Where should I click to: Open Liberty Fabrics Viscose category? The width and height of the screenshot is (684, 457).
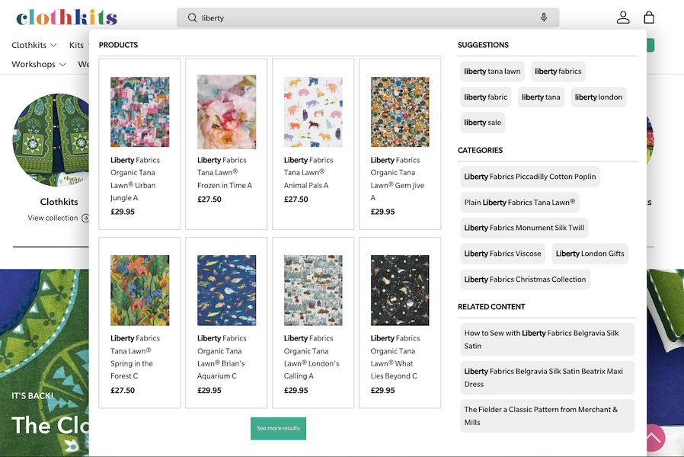point(503,254)
